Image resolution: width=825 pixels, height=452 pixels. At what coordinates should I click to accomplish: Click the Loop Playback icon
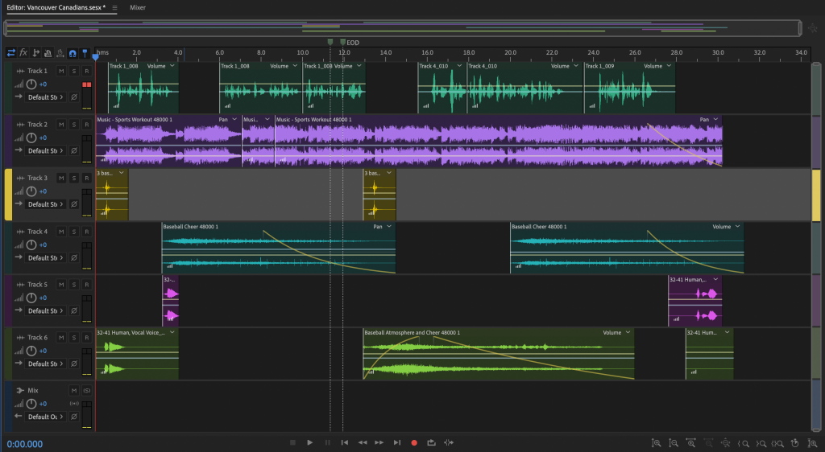coord(432,442)
